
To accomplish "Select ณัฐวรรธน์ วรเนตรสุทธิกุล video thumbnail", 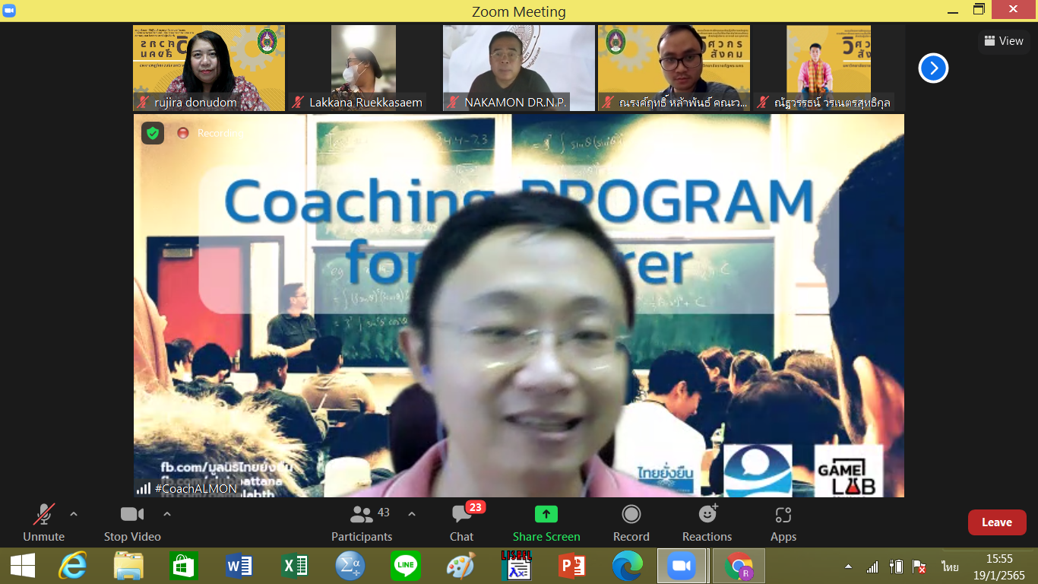I will click(829, 68).
